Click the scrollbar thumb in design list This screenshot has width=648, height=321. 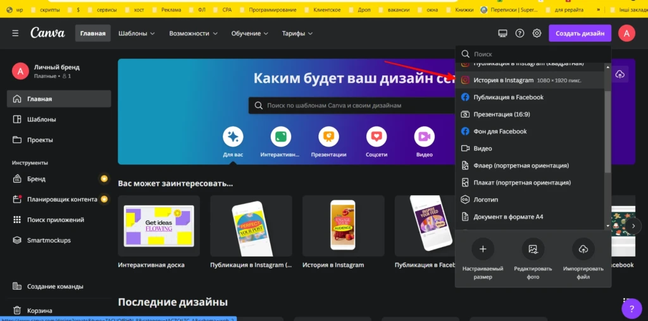pos(607,132)
